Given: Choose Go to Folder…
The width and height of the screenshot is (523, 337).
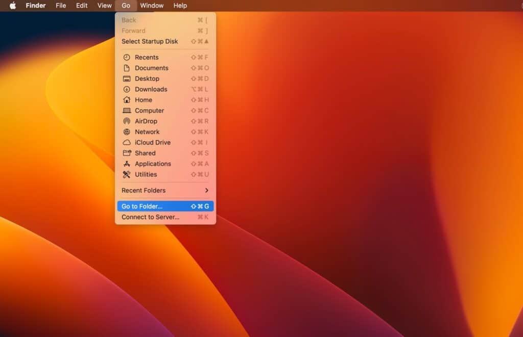Looking at the screenshot, I should pos(165,206).
